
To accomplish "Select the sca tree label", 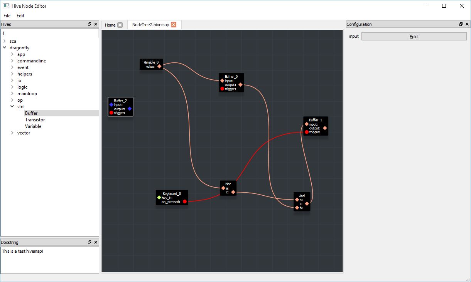I will tap(13, 41).
